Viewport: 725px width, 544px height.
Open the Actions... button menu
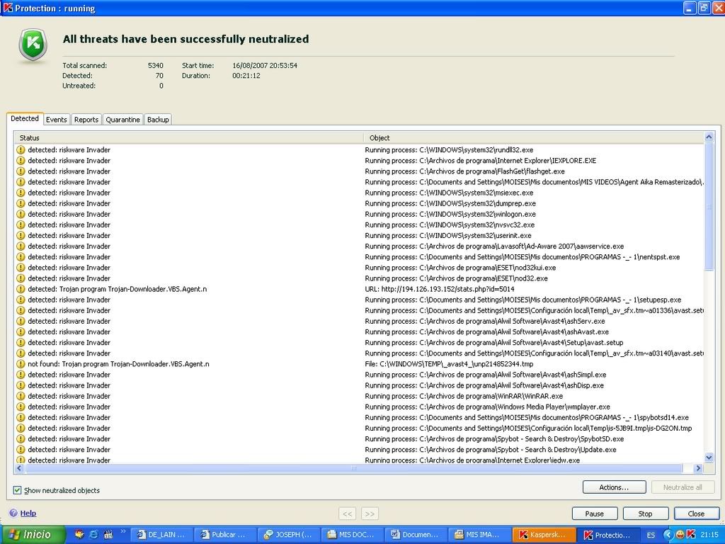point(614,487)
